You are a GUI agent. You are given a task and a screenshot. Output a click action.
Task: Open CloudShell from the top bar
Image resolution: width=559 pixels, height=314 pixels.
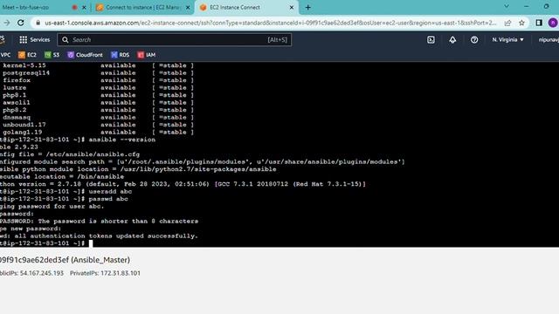pyautogui.click(x=431, y=40)
